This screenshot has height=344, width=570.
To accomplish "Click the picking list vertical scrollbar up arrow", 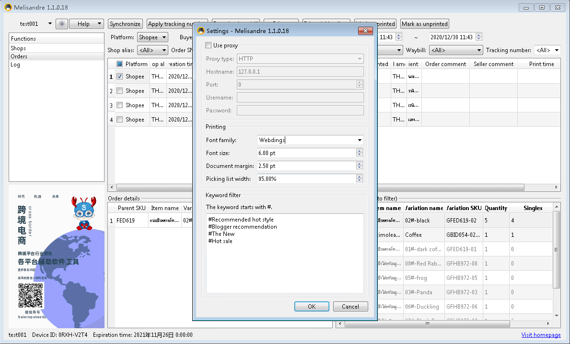I will pyautogui.click(x=556, y=207).
